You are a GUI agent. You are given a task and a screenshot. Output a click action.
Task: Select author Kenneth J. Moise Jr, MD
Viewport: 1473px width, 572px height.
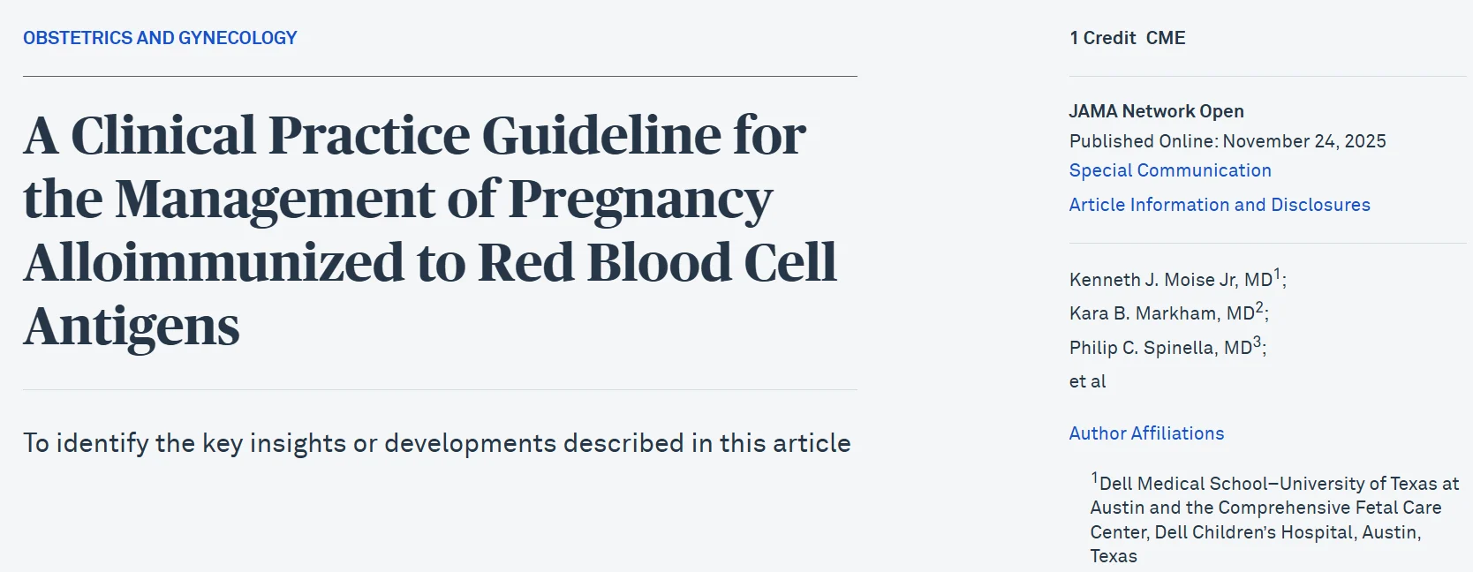(x=1170, y=280)
